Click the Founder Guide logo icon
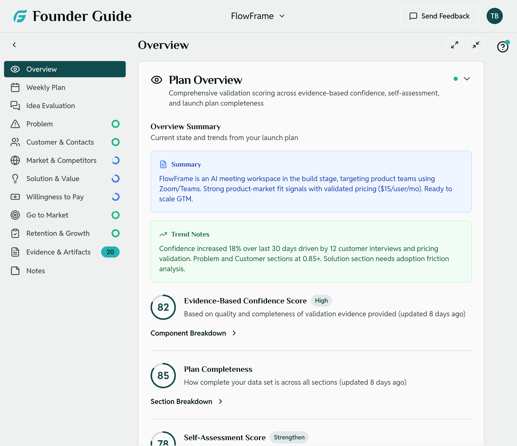Screen dimensions: 517x446 tap(20, 16)
